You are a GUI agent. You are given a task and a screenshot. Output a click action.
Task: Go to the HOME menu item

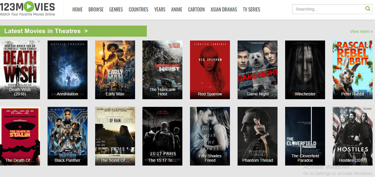pyautogui.click(x=78, y=9)
